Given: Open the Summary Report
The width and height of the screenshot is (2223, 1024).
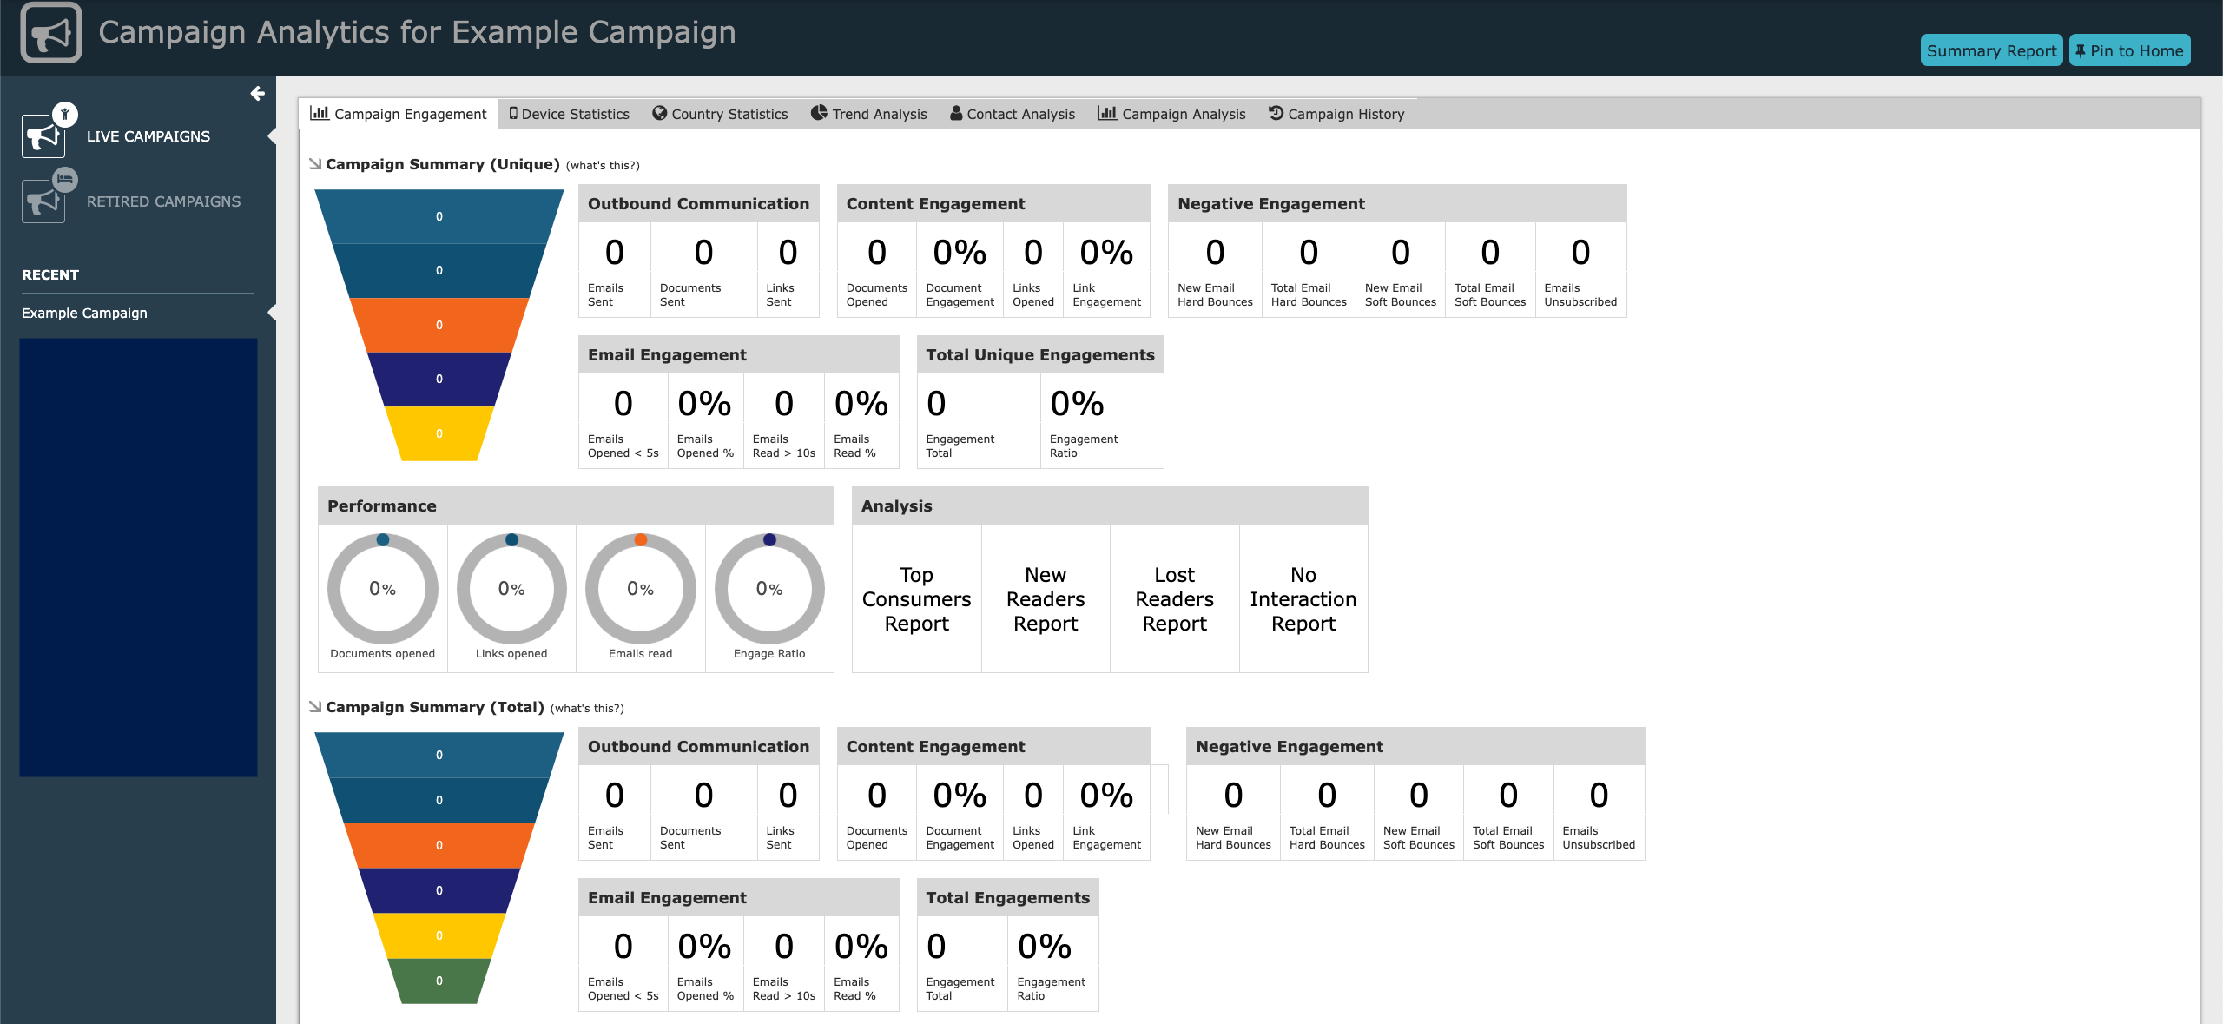Looking at the screenshot, I should pos(1991,50).
